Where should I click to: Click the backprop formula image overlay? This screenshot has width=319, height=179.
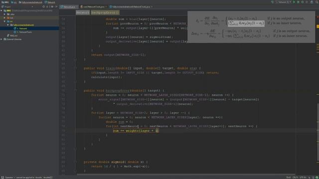coord(251,27)
